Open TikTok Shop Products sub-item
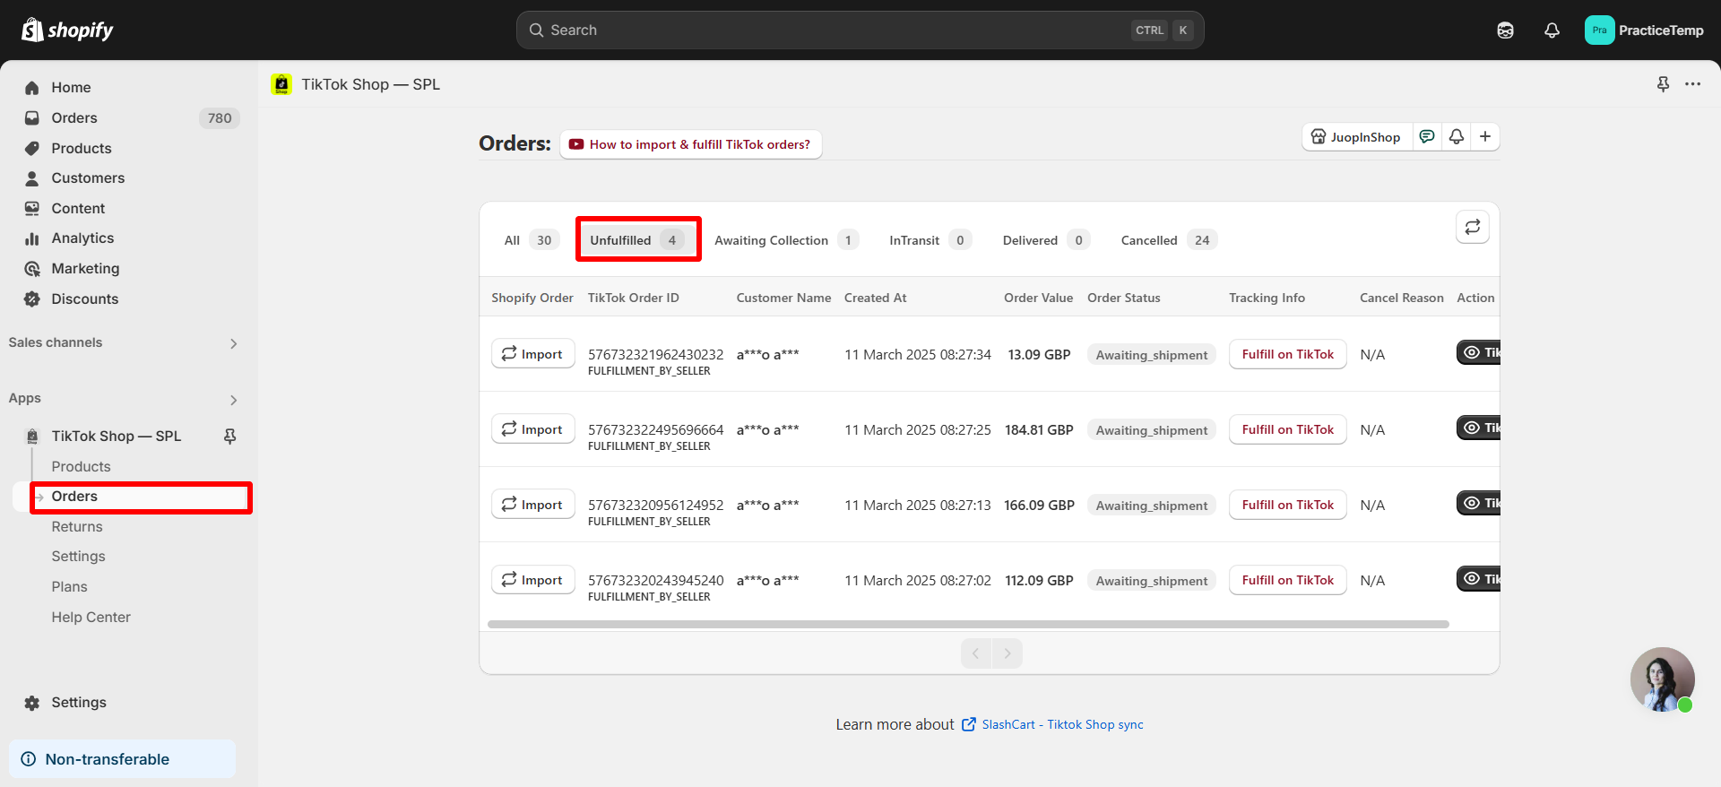The image size is (1721, 787). pos(81,467)
